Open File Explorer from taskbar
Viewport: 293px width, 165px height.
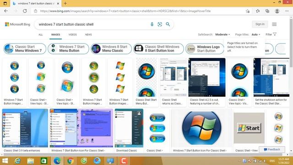click(x=31, y=161)
